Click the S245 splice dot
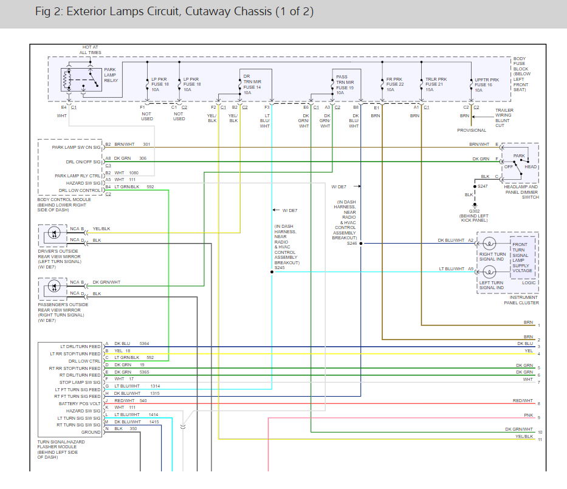567x489 pixels. pos(272,272)
